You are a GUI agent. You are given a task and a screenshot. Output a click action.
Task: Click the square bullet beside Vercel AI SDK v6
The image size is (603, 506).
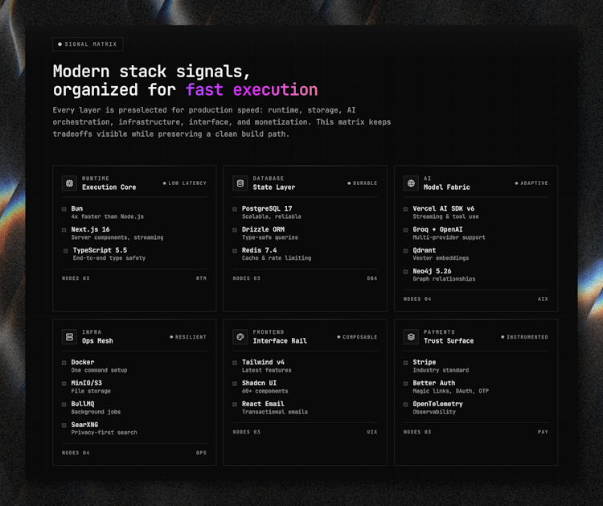pyautogui.click(x=405, y=209)
